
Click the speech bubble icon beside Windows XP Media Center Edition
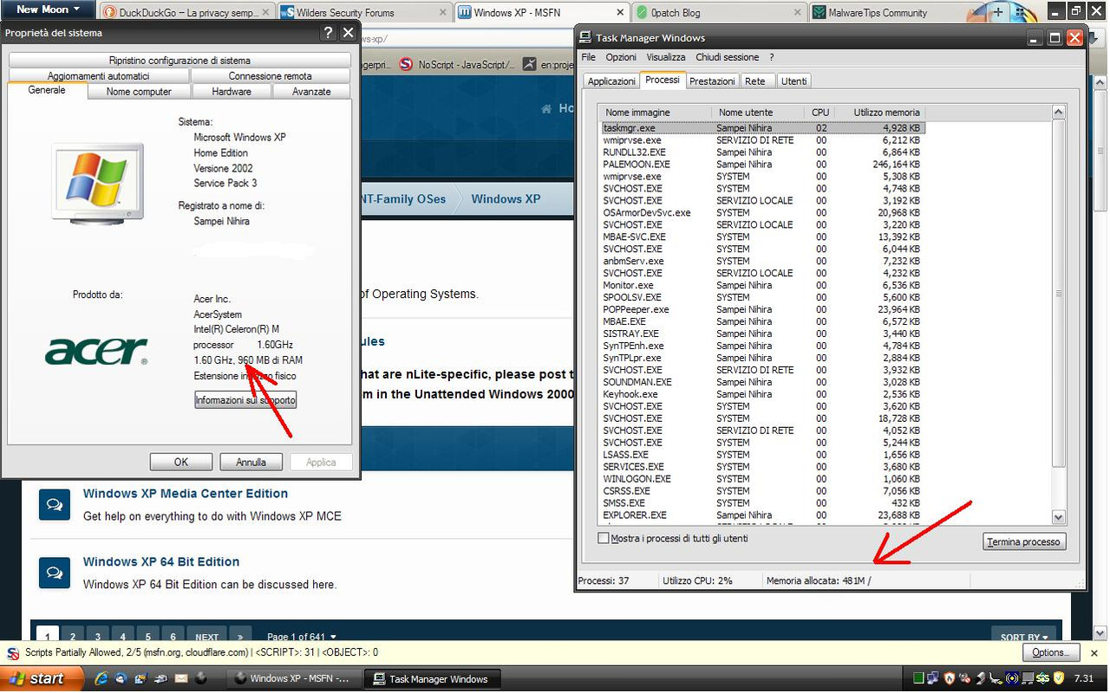[x=54, y=504]
